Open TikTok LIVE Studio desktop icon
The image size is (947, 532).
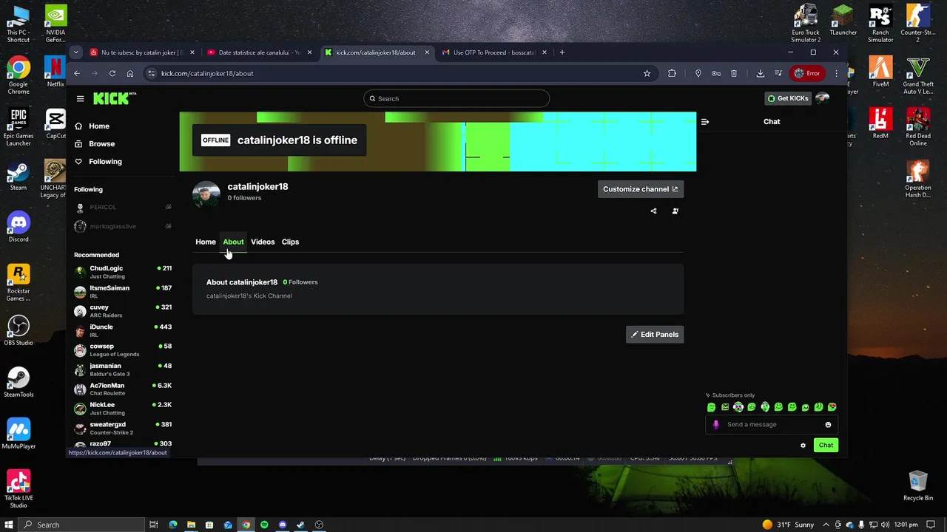[18, 489]
